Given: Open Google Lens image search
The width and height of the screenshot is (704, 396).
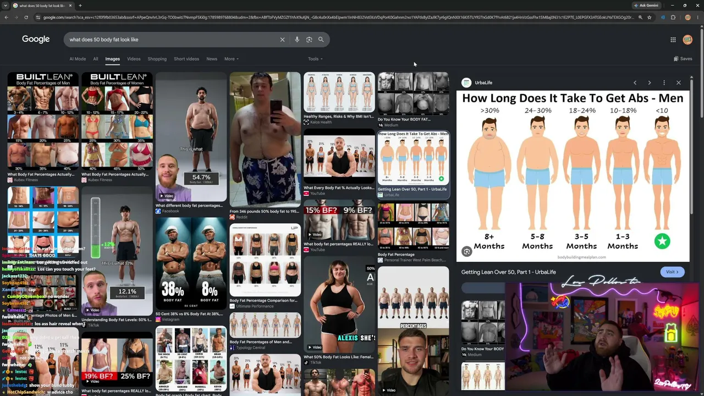Looking at the screenshot, I should (309, 40).
